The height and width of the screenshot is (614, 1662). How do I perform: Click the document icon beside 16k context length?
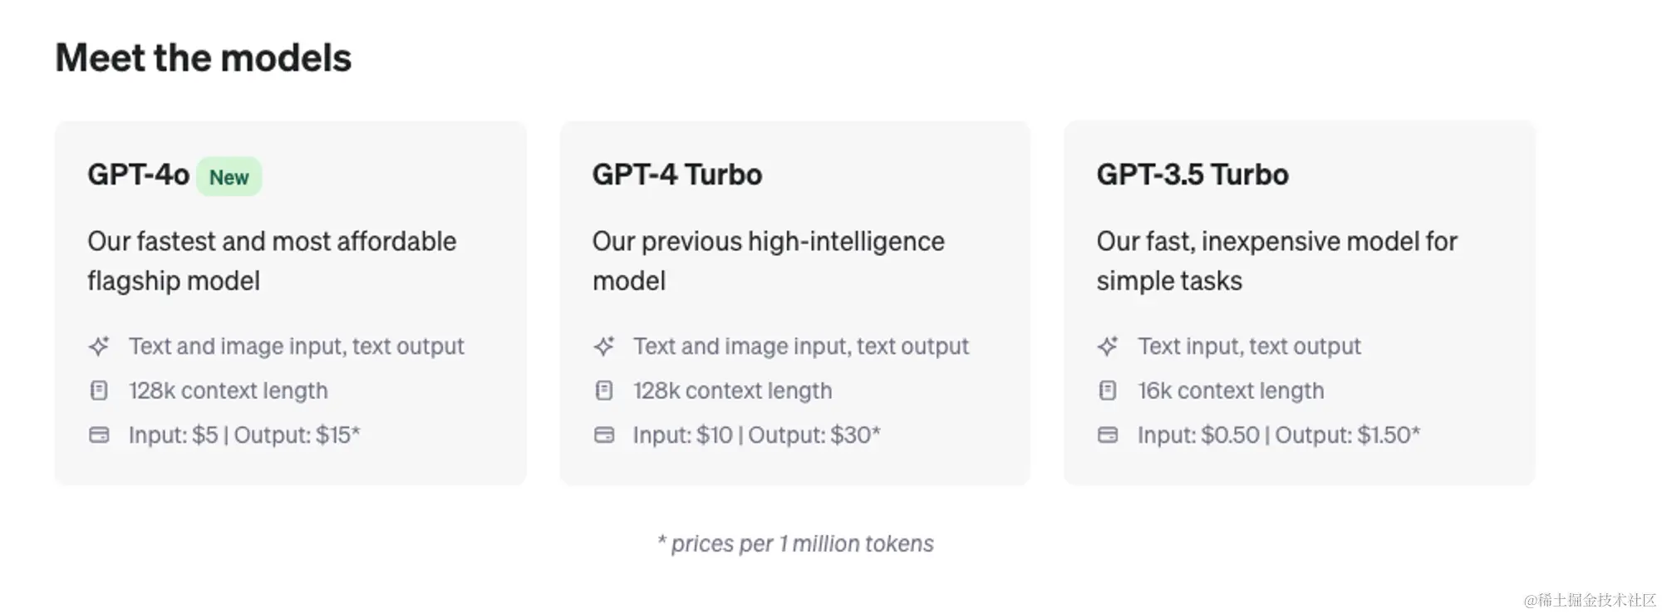[x=1108, y=391]
